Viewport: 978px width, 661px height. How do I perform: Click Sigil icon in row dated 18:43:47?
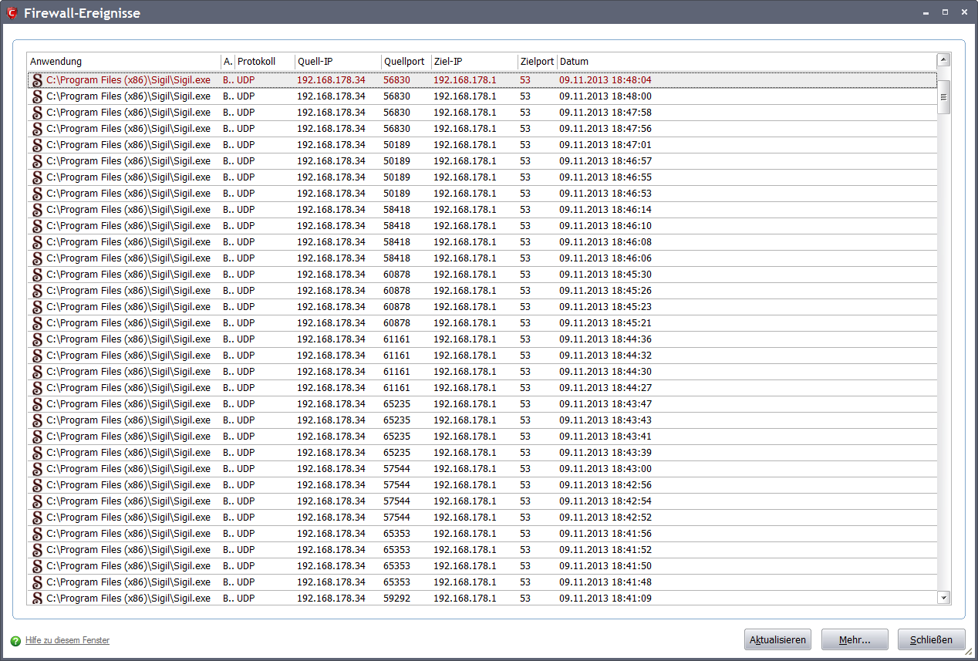(x=37, y=404)
